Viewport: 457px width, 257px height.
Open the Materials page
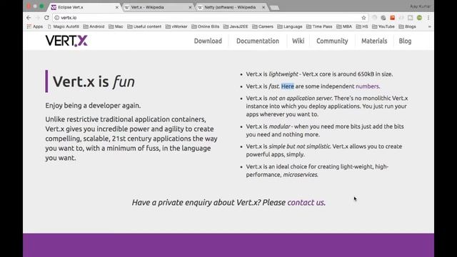coord(374,41)
